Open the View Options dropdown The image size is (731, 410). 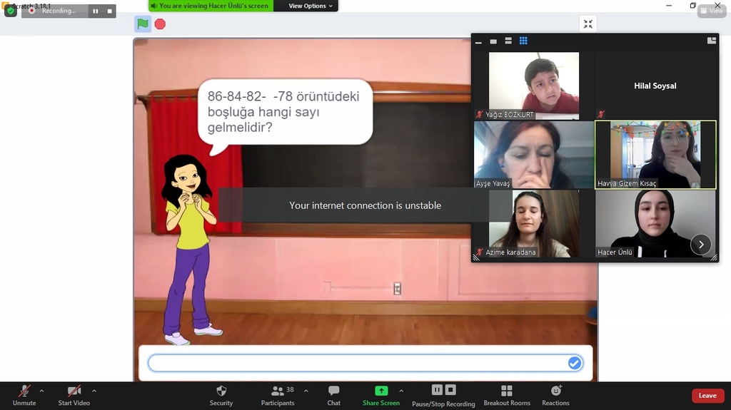click(x=311, y=6)
